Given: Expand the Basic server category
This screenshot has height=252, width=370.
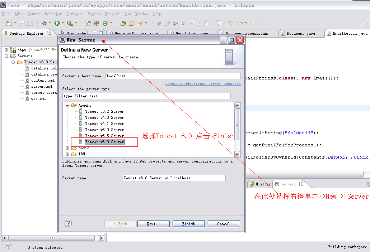Looking at the screenshot, I should pyautogui.click(x=67, y=148).
